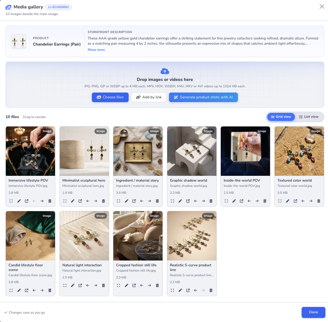The width and height of the screenshot is (328, 322).
Task: Move Cropped fashion still life right
Action: [150, 285]
